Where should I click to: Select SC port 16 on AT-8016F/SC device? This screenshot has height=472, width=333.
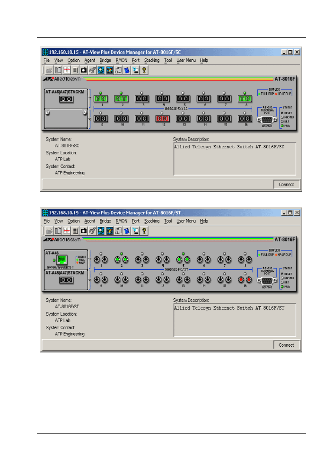(245, 119)
